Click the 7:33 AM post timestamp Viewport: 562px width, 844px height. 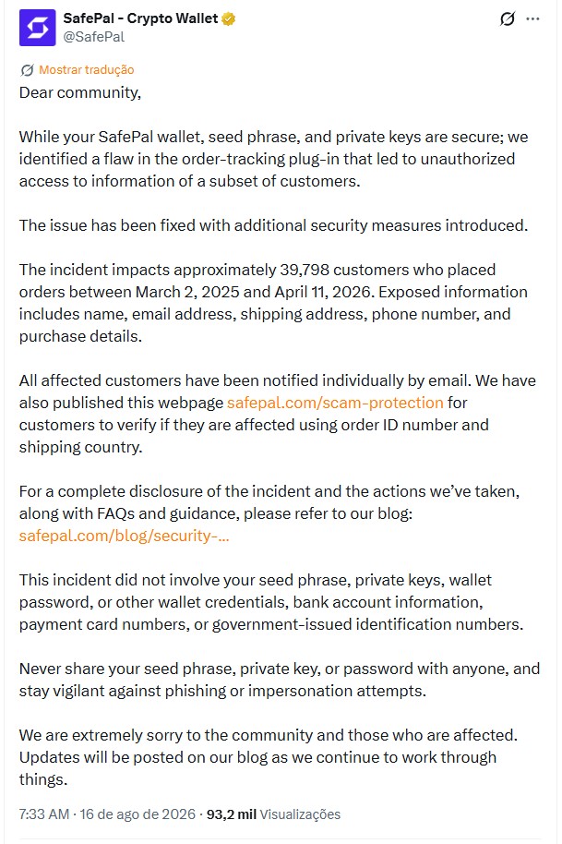tap(44, 814)
